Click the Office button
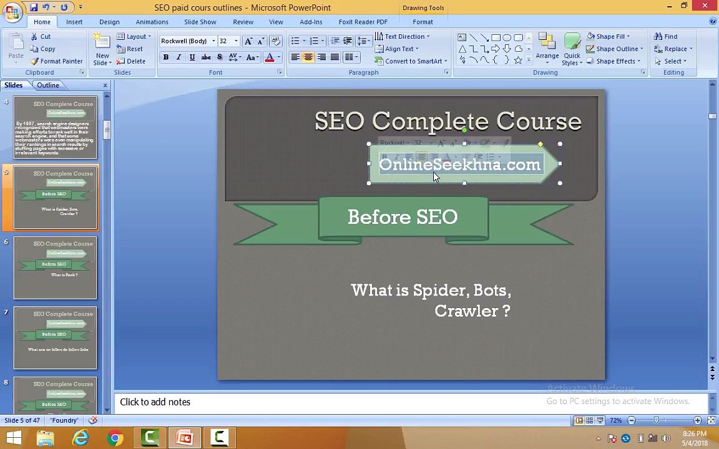Screen dimensions: 719x449 [12, 12]
